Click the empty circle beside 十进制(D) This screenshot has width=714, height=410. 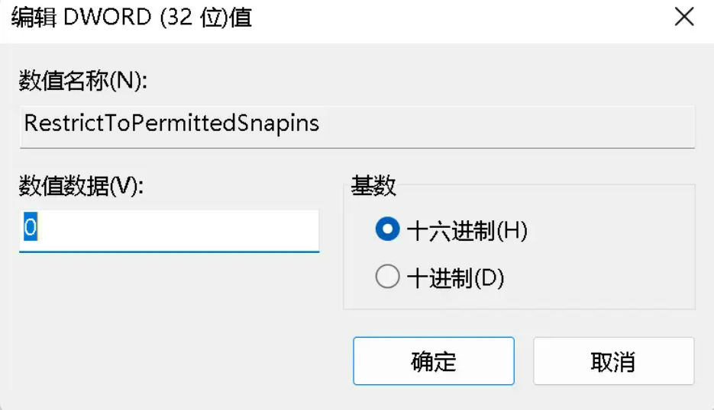(x=388, y=278)
